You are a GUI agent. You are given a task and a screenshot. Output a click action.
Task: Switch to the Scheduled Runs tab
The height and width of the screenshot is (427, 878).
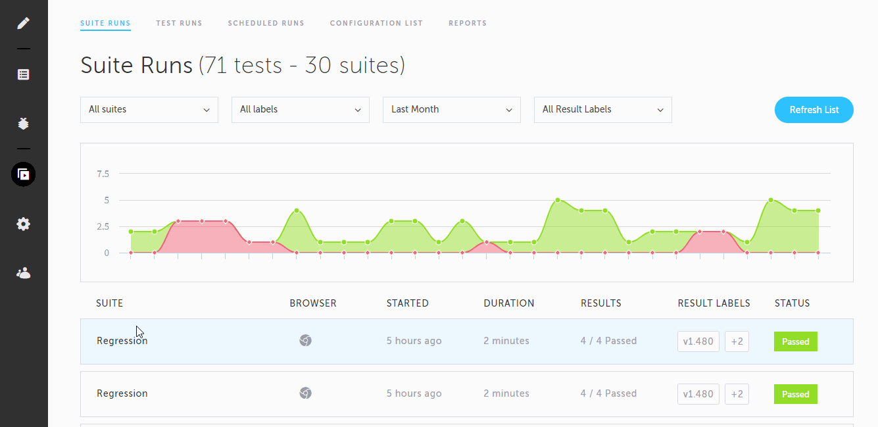266,23
